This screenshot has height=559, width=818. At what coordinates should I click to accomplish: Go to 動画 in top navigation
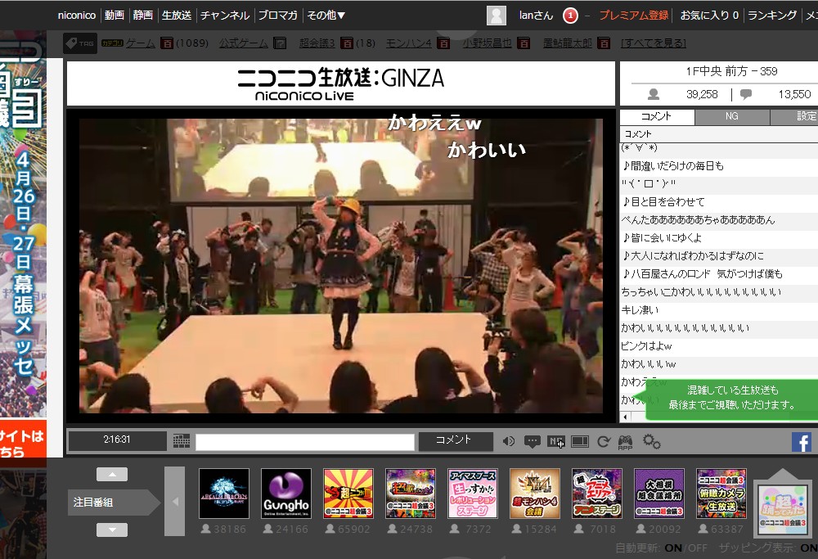pos(115,16)
